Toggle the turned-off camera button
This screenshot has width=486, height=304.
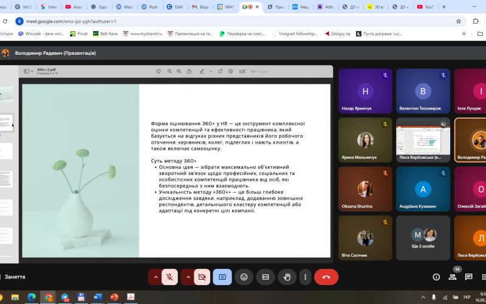202,277
